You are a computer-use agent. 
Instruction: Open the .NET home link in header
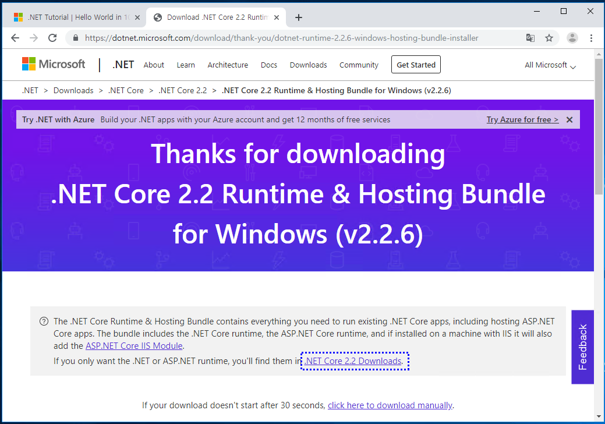123,65
